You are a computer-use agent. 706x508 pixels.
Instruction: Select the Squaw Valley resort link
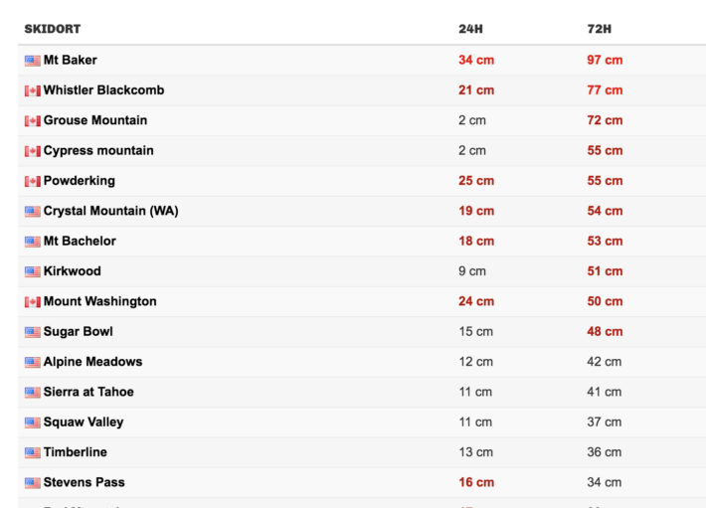tap(84, 422)
